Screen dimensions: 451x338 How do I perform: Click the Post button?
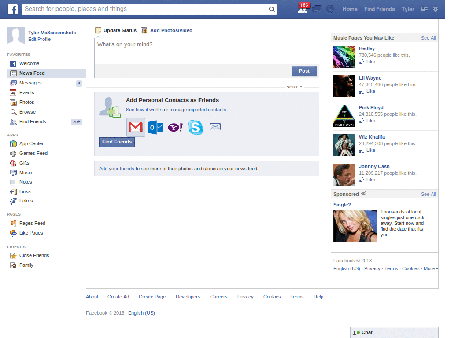coord(304,71)
